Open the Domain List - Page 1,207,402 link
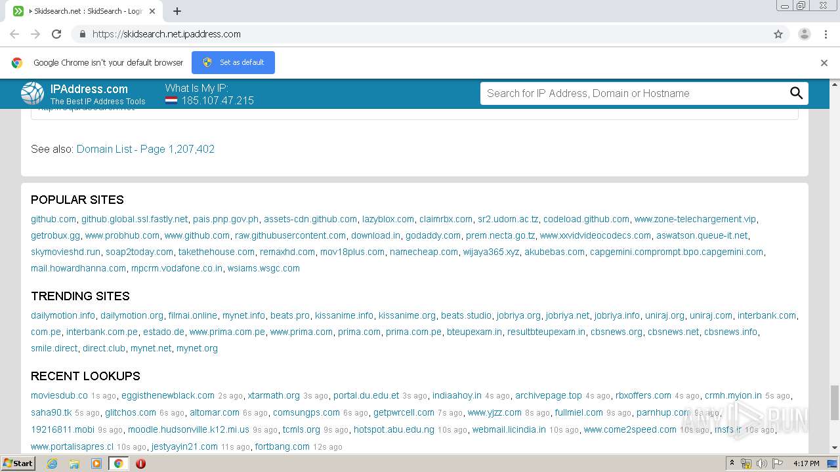Screen dimensions: 840x472 point(146,149)
